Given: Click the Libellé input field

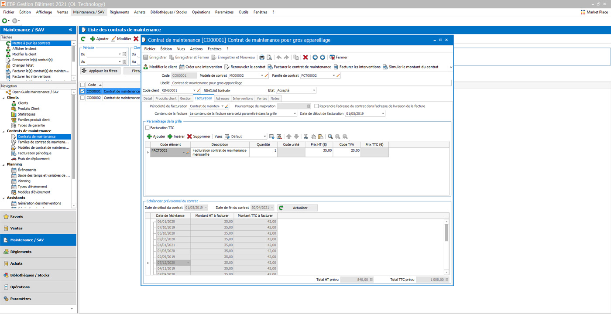Looking at the screenshot, I should point(311,83).
